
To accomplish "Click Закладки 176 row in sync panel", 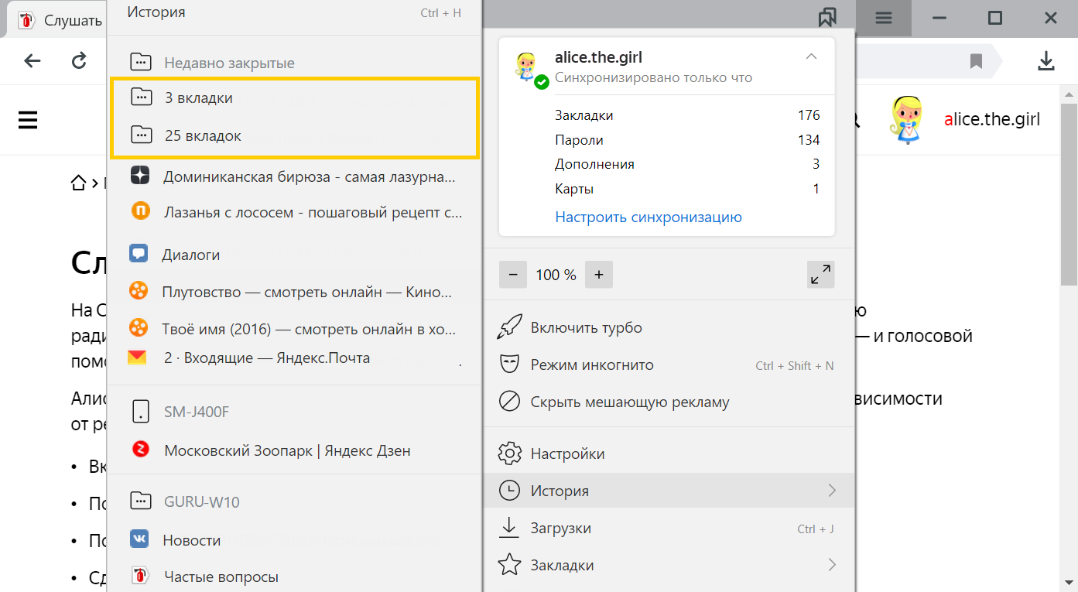I will [x=687, y=115].
